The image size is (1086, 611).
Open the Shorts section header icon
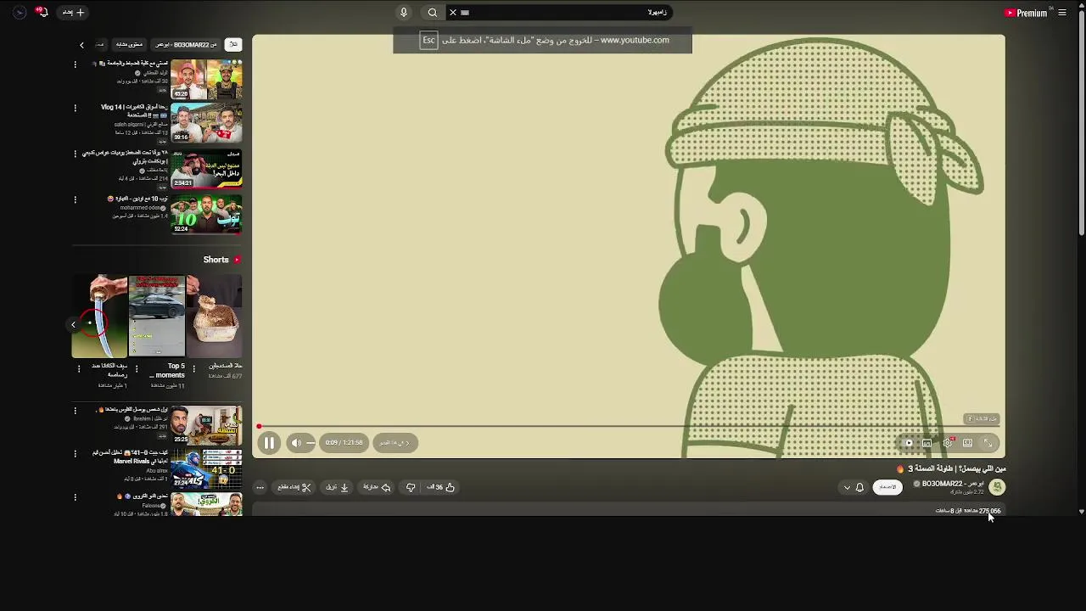click(237, 260)
